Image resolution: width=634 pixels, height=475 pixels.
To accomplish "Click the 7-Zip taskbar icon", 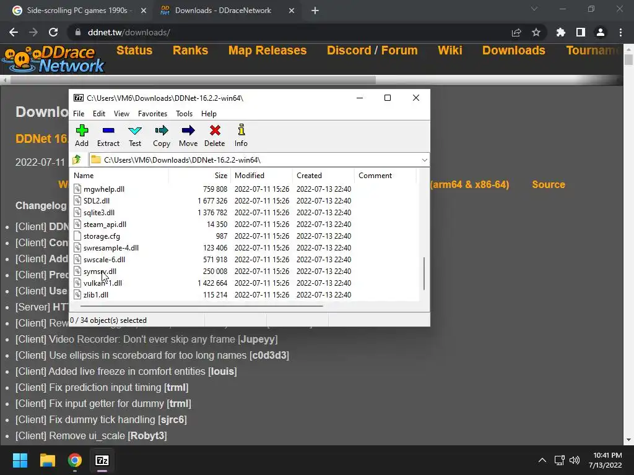I will (x=102, y=460).
